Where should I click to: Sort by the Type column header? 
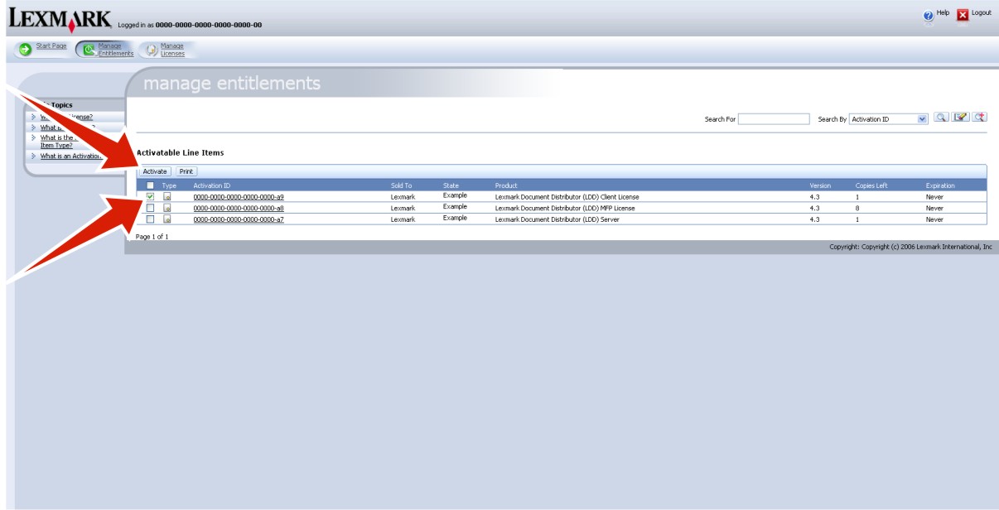[x=169, y=185]
